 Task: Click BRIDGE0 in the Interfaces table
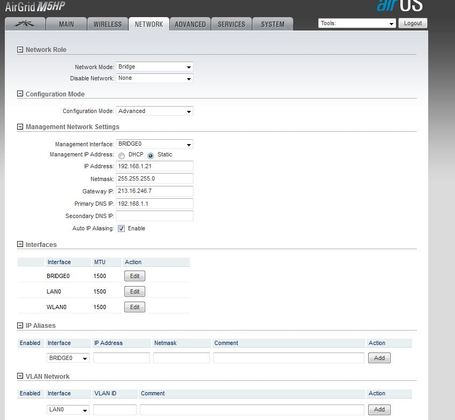click(x=58, y=276)
